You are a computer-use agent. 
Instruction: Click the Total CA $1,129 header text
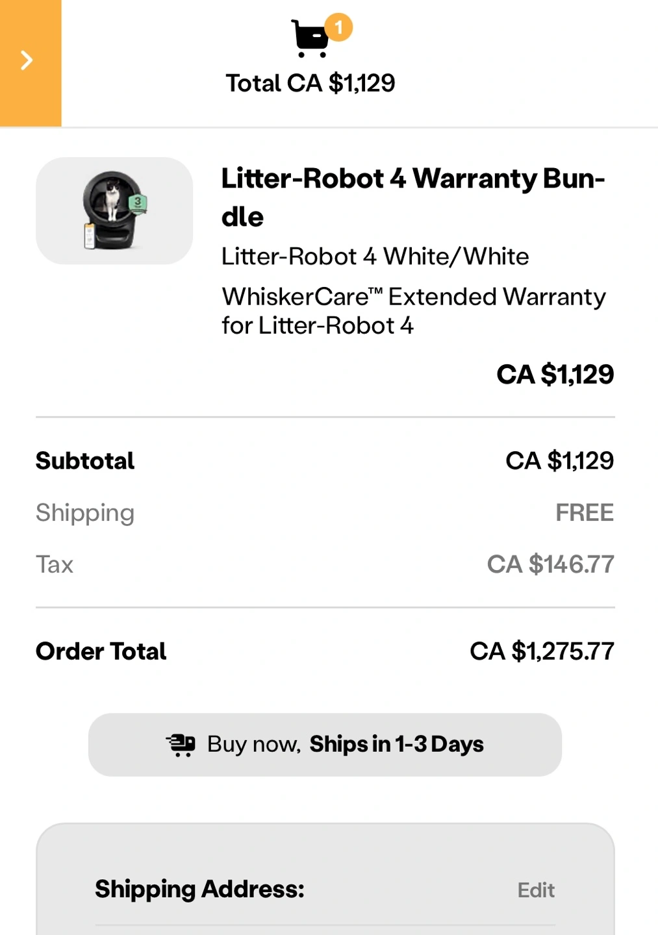pos(310,83)
